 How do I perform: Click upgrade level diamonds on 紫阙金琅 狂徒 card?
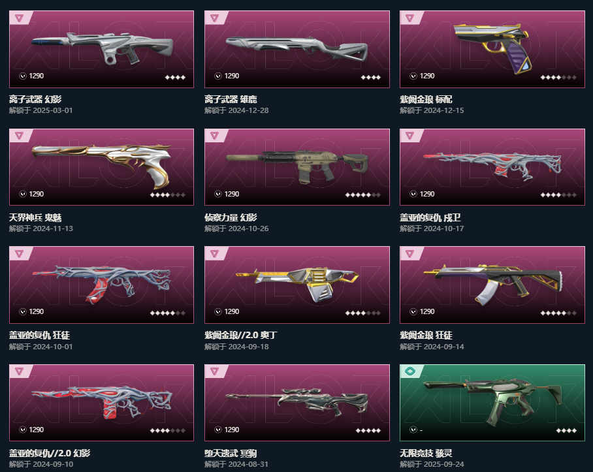558,313
